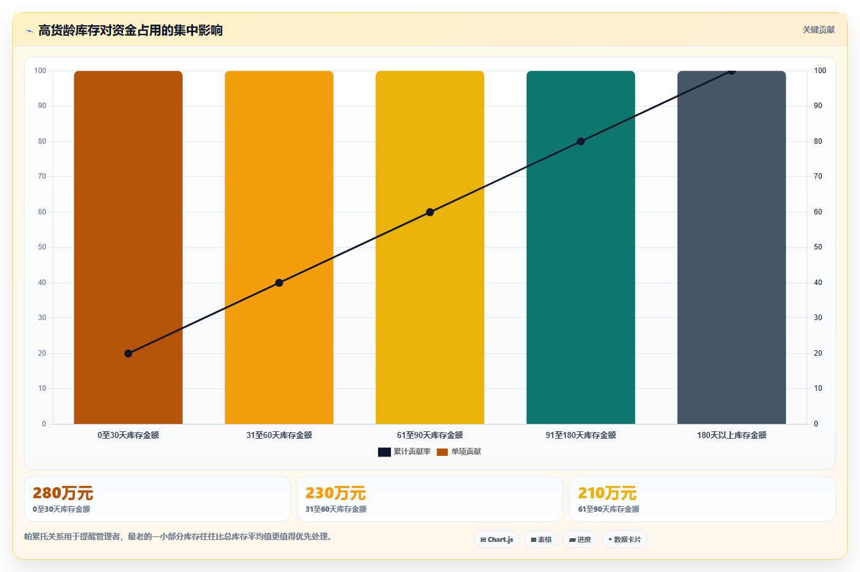Click the Chart.js tag
Viewport: 860px width, 572px height.
[x=497, y=539]
